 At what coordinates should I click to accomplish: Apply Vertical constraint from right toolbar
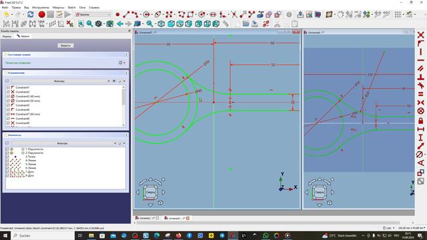coord(421,52)
